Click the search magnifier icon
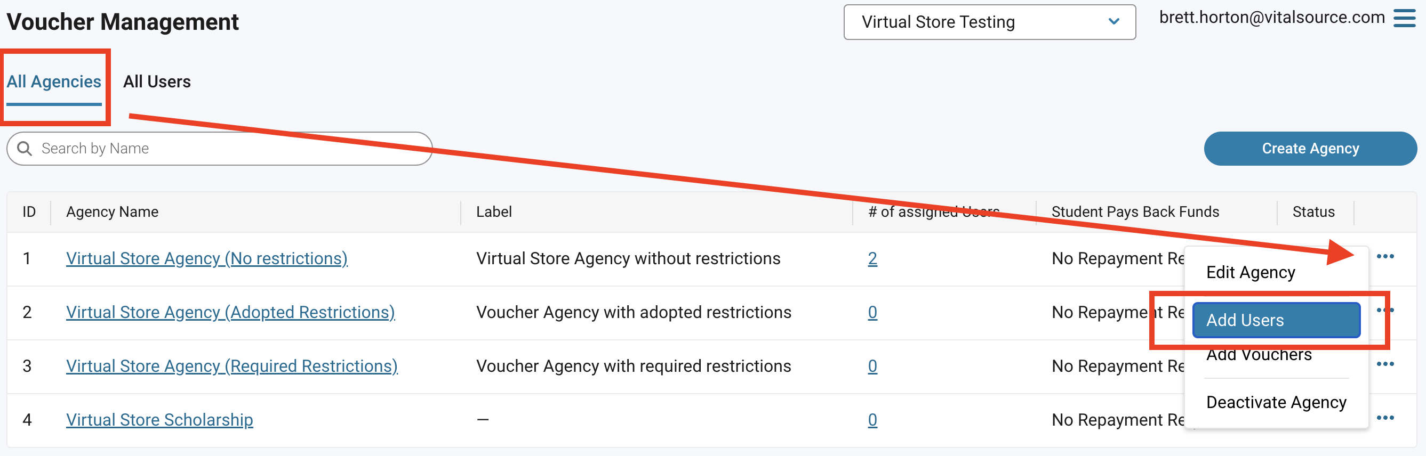Image resolution: width=1426 pixels, height=456 pixels. point(25,148)
